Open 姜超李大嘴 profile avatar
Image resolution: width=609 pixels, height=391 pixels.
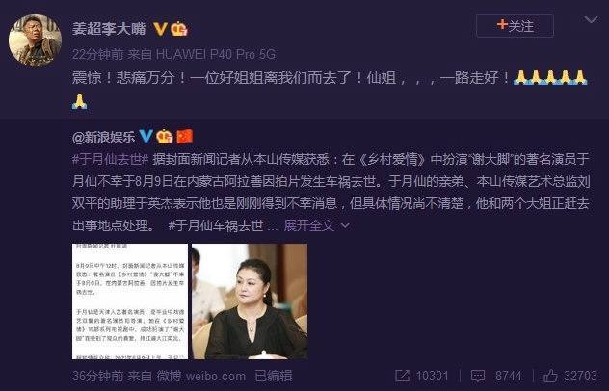pyautogui.click(x=35, y=40)
